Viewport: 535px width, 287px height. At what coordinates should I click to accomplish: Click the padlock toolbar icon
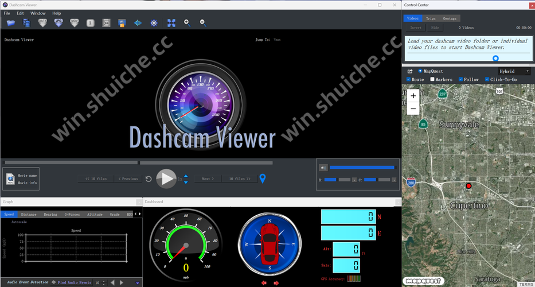tap(122, 23)
